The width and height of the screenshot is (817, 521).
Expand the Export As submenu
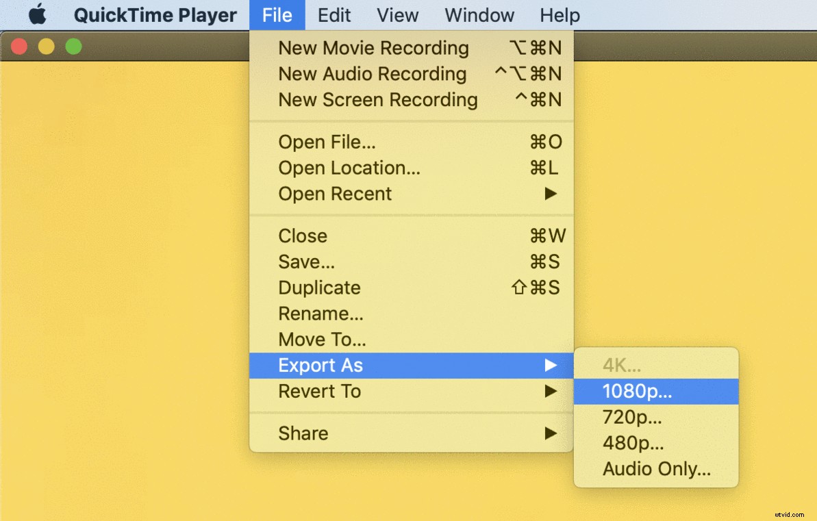pyautogui.click(x=319, y=365)
